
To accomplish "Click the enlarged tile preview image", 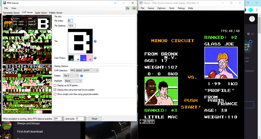I will click(80, 41).
